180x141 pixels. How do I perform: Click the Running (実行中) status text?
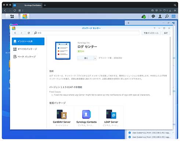pos(81,51)
